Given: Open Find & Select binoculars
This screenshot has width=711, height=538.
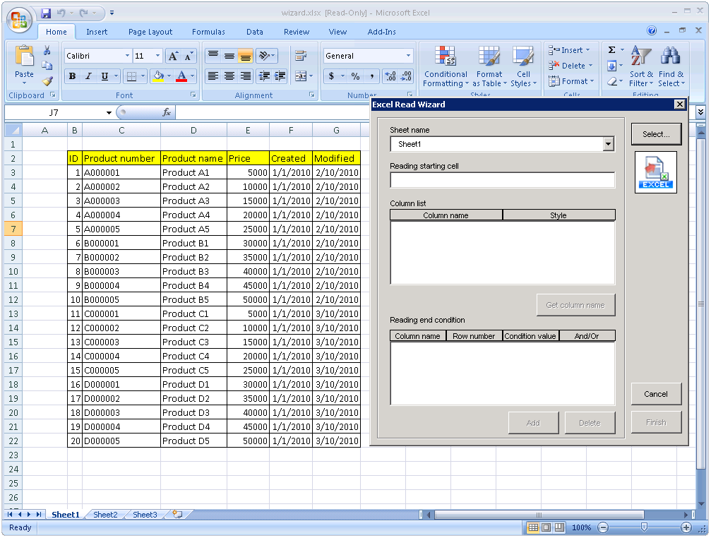Looking at the screenshot, I should pos(670,56).
